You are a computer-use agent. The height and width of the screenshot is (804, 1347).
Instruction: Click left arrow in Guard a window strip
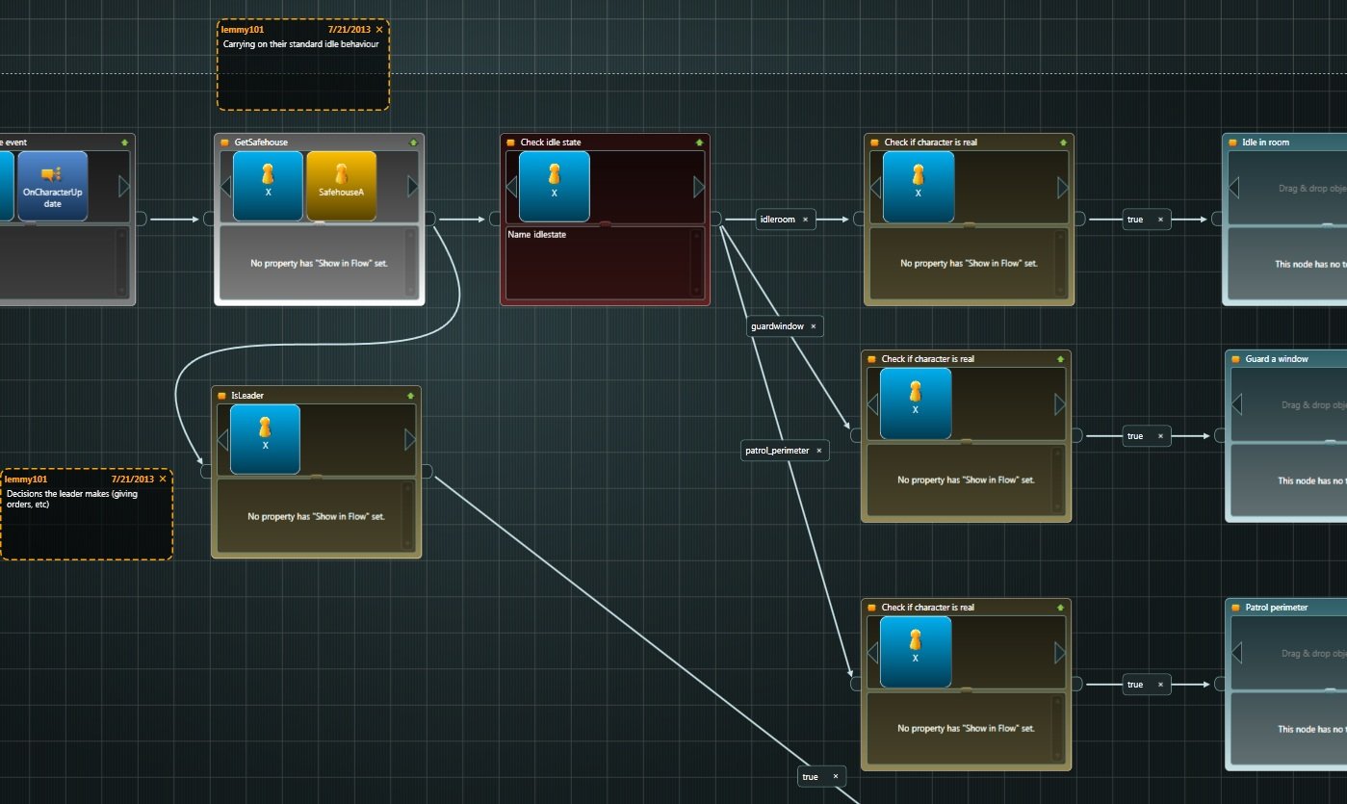(x=1236, y=404)
